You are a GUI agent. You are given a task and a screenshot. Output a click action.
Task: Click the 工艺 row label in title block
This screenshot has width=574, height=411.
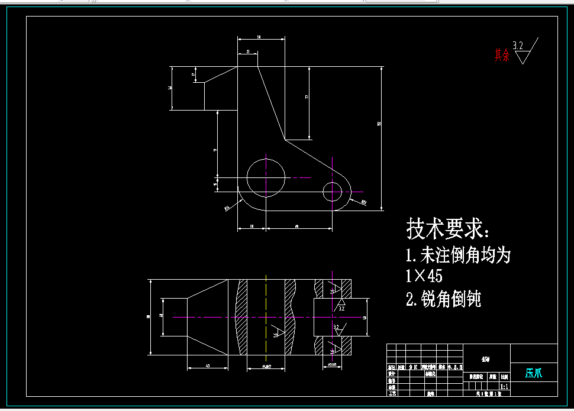point(392,393)
